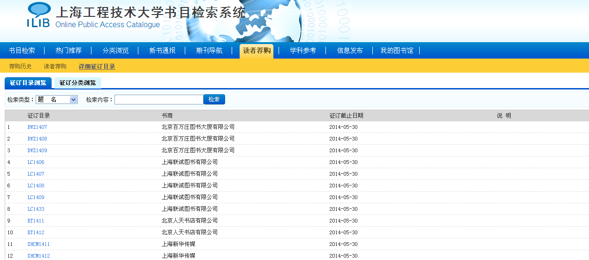
Task: Open catalogue link XHCM1411
Action: [38, 244]
